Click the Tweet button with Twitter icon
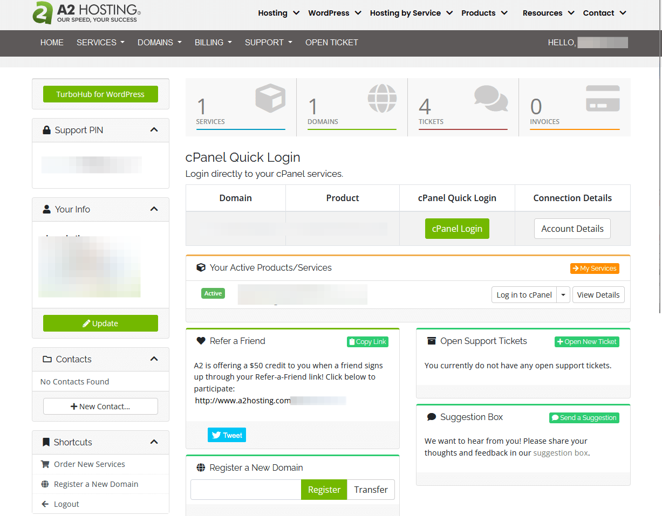662x516 pixels. [x=227, y=435]
